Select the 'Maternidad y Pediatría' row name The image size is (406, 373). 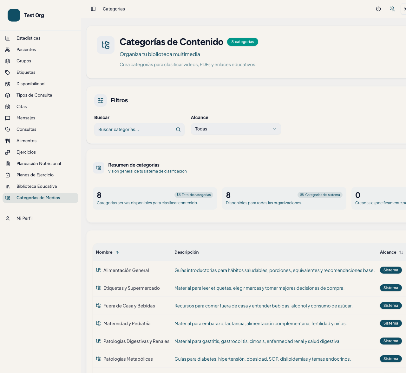[127, 324]
